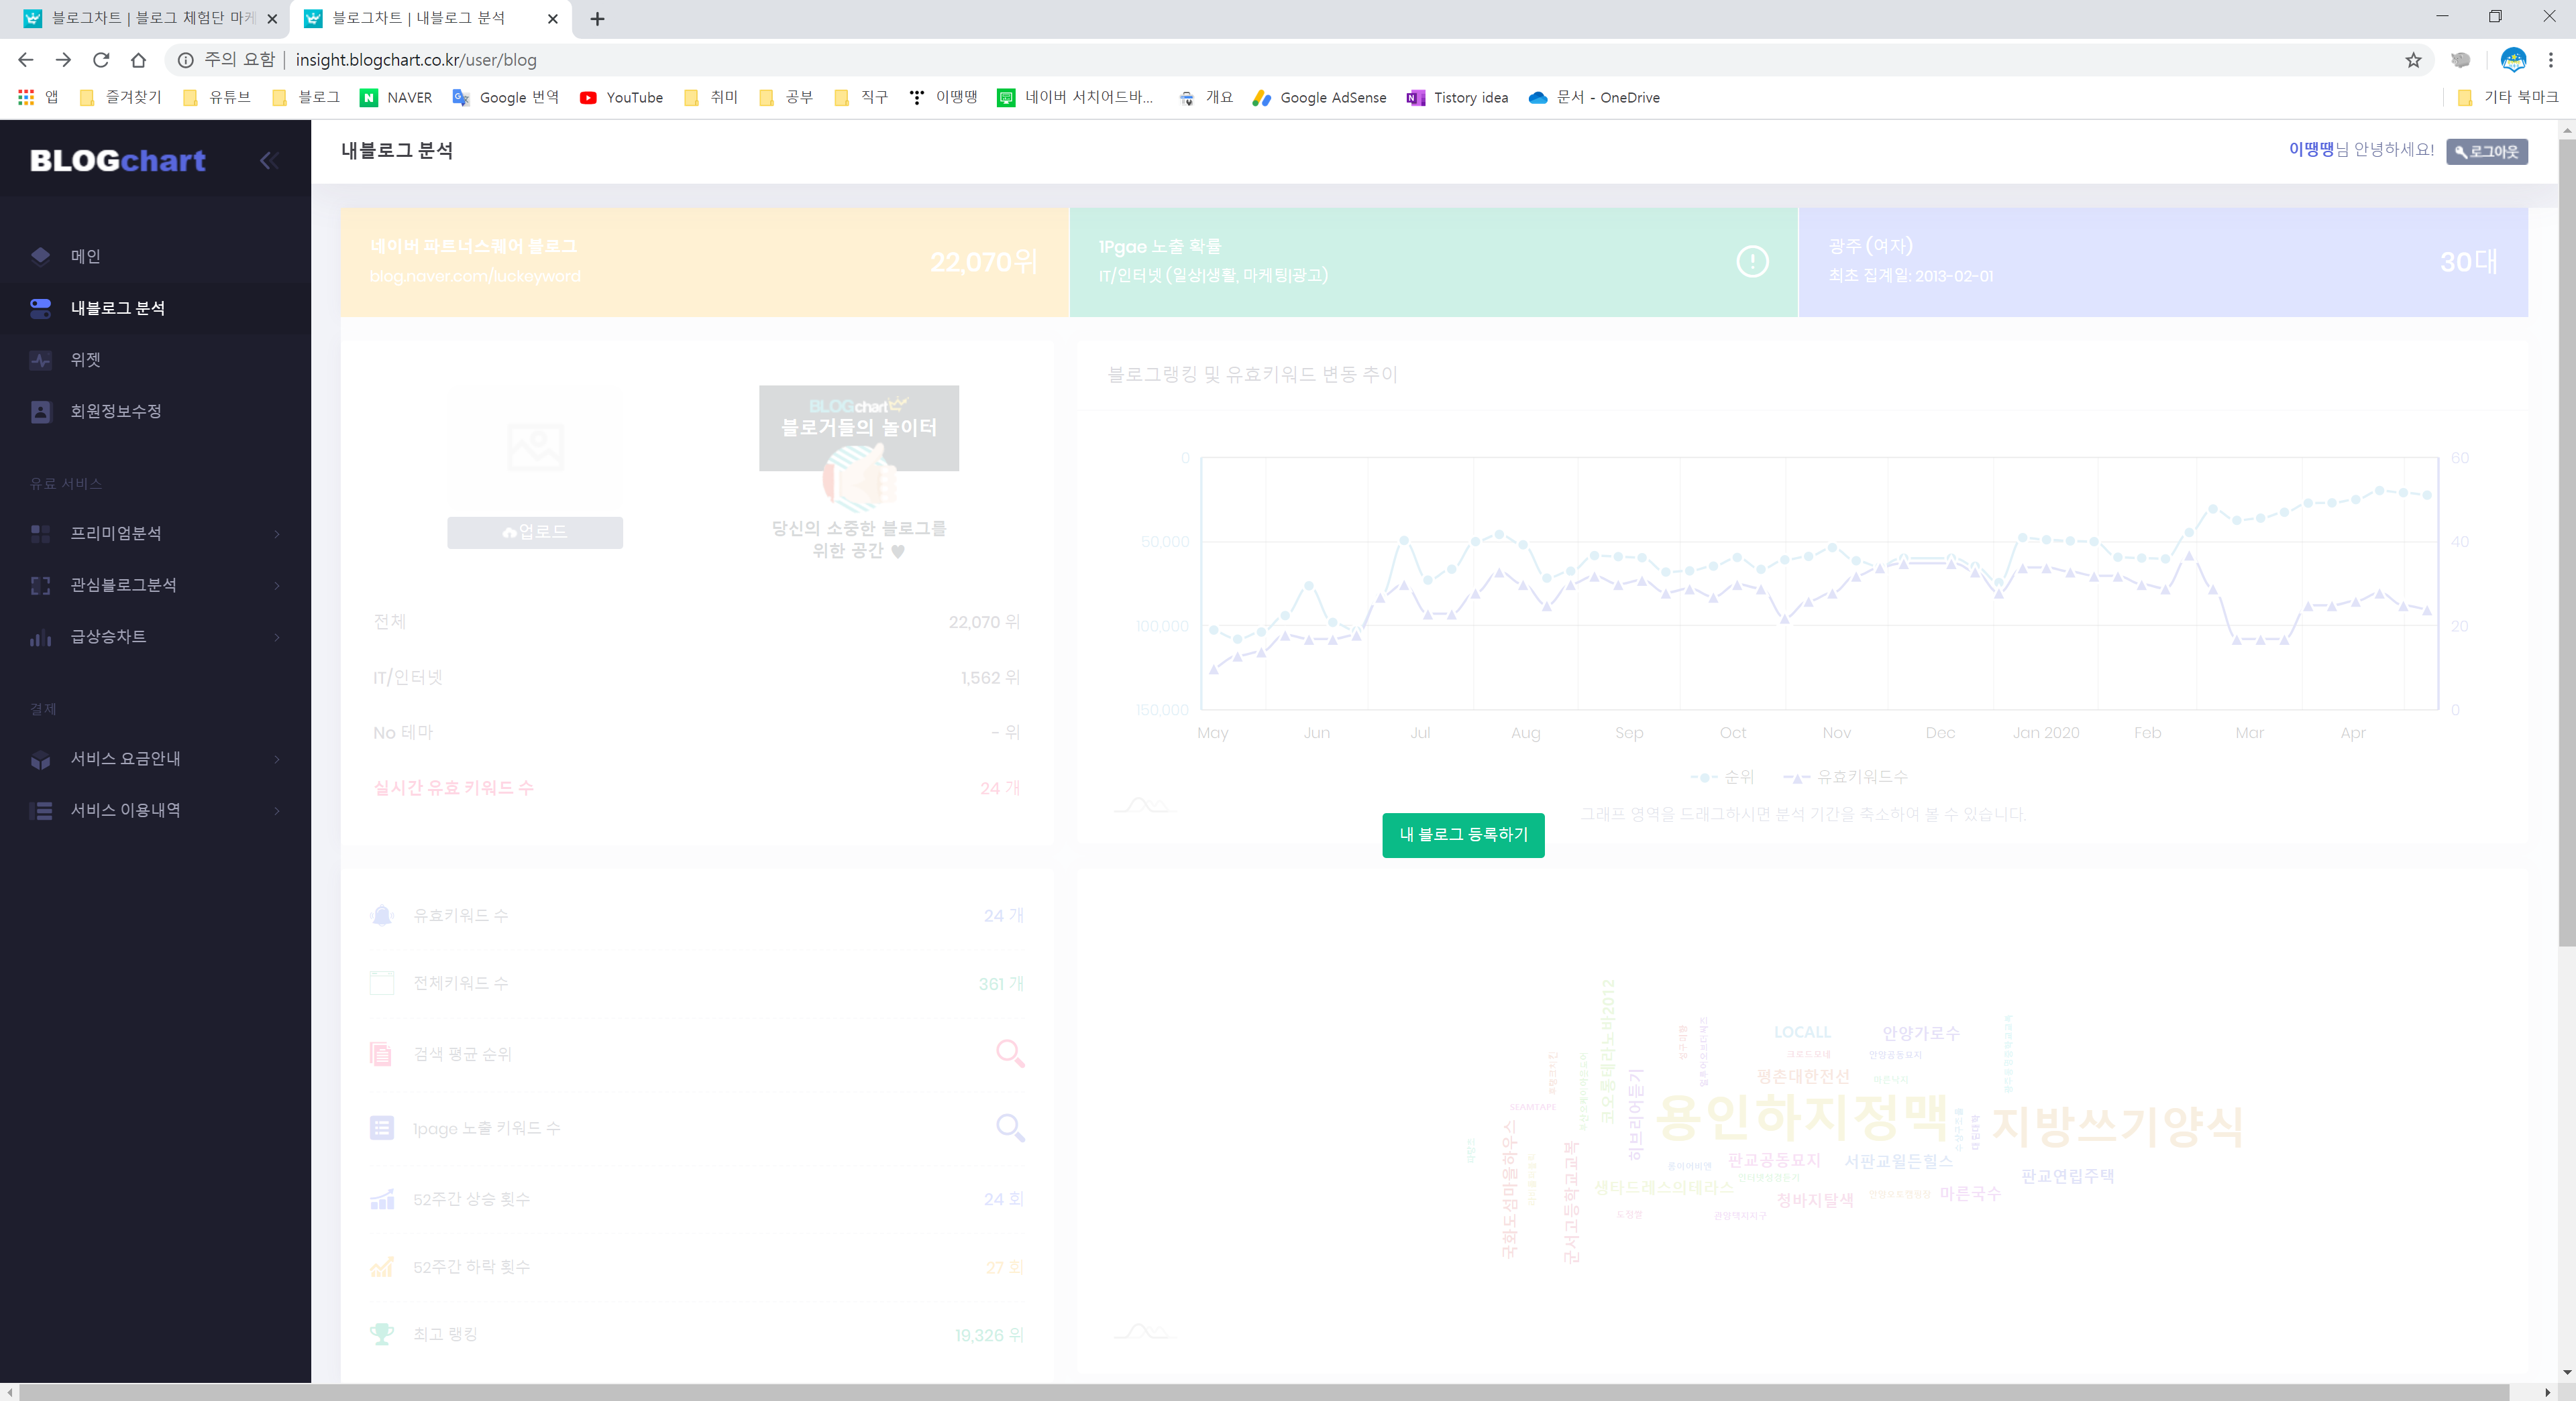
Task: Open the 위젯 sidebar item
Action: click(x=85, y=360)
